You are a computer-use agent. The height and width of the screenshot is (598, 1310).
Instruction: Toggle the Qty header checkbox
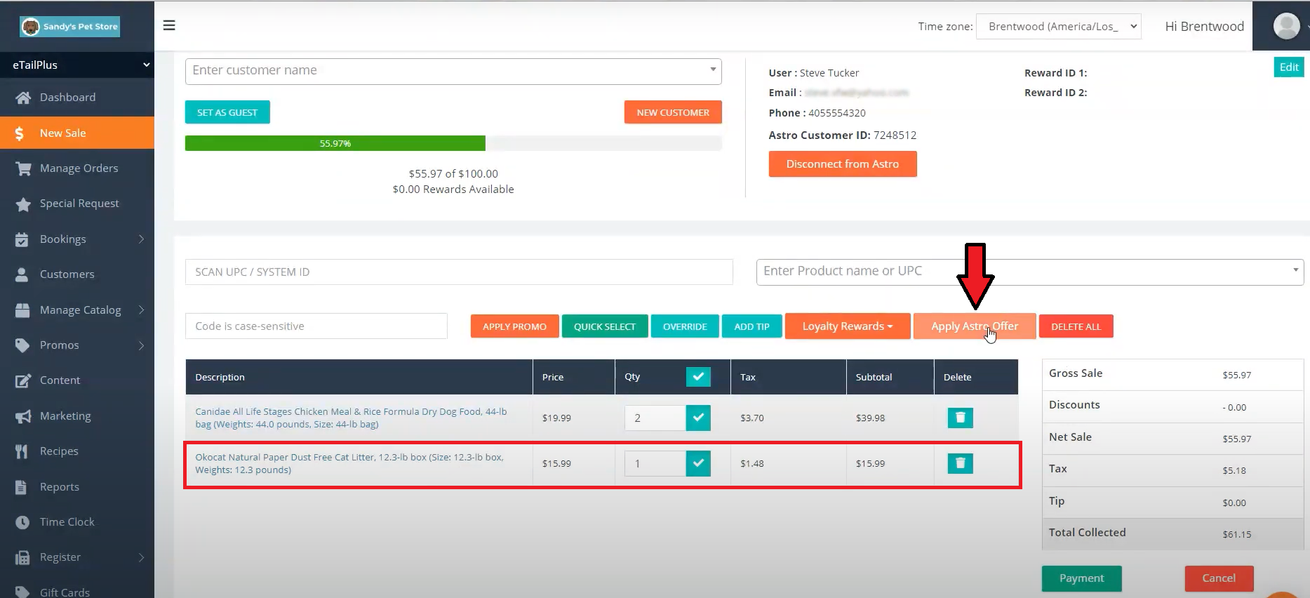[x=697, y=377]
